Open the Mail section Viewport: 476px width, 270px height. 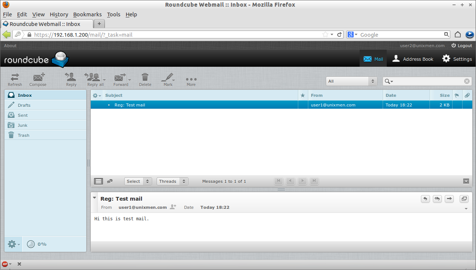tap(373, 59)
